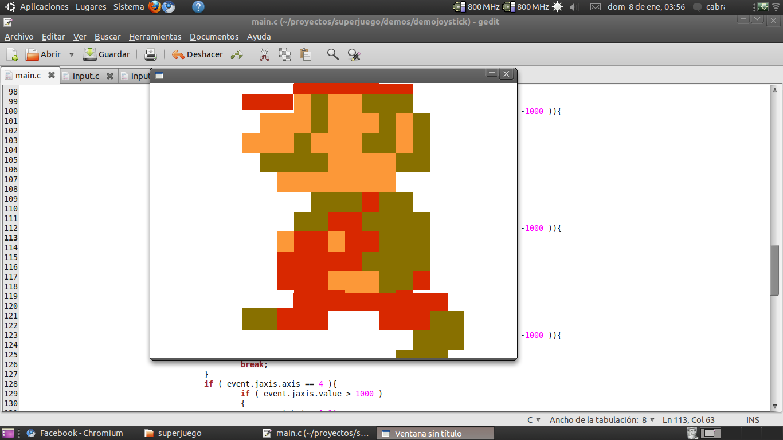Switch to main.c gedit taskbar entry
Viewport: 783px width, 440px height.
click(x=317, y=433)
